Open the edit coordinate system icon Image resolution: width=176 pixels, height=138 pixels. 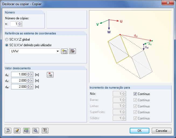(72, 51)
